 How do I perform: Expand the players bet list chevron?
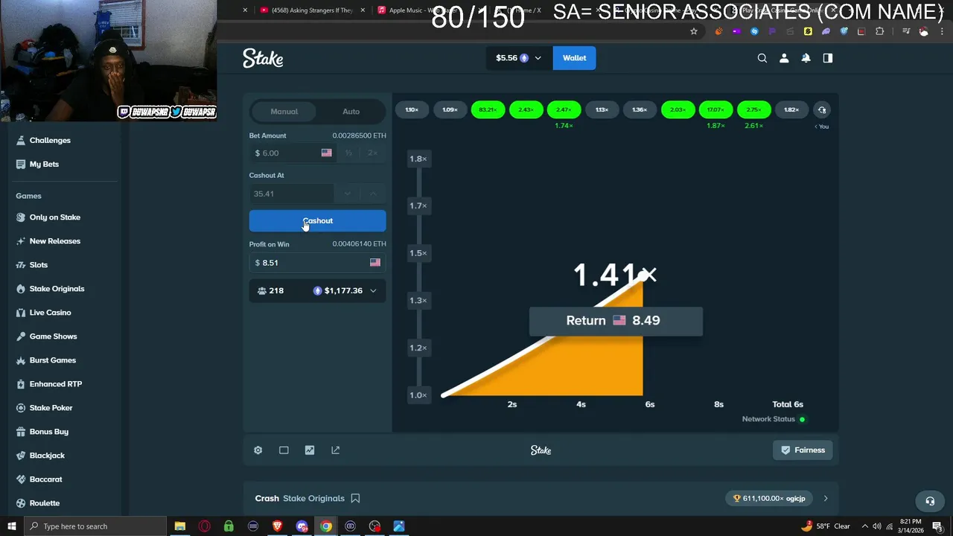(373, 291)
